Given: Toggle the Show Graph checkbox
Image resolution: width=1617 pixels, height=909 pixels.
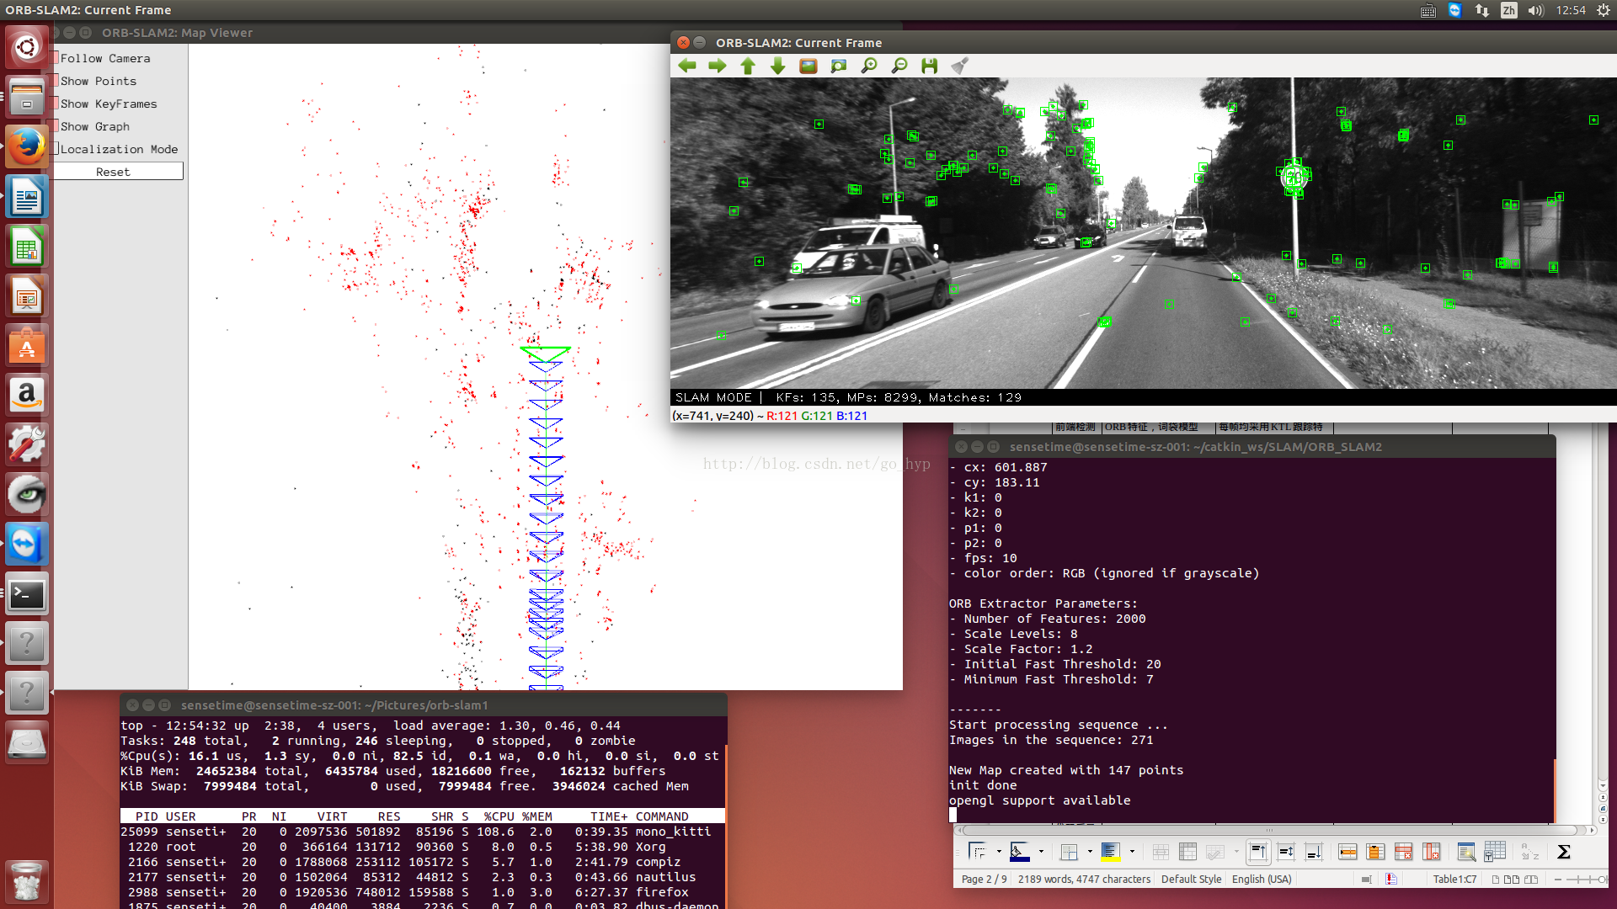Looking at the screenshot, I should point(56,126).
